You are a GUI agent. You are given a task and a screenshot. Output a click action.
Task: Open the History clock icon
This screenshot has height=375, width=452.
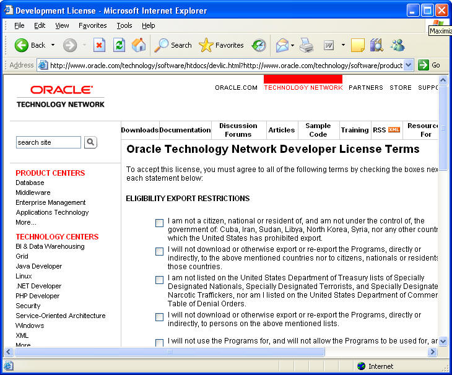[259, 45]
